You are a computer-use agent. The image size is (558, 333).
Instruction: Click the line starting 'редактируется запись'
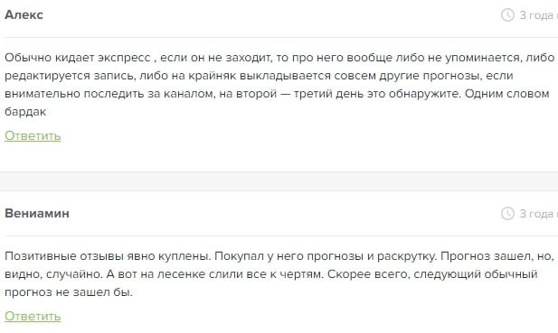tap(259, 76)
